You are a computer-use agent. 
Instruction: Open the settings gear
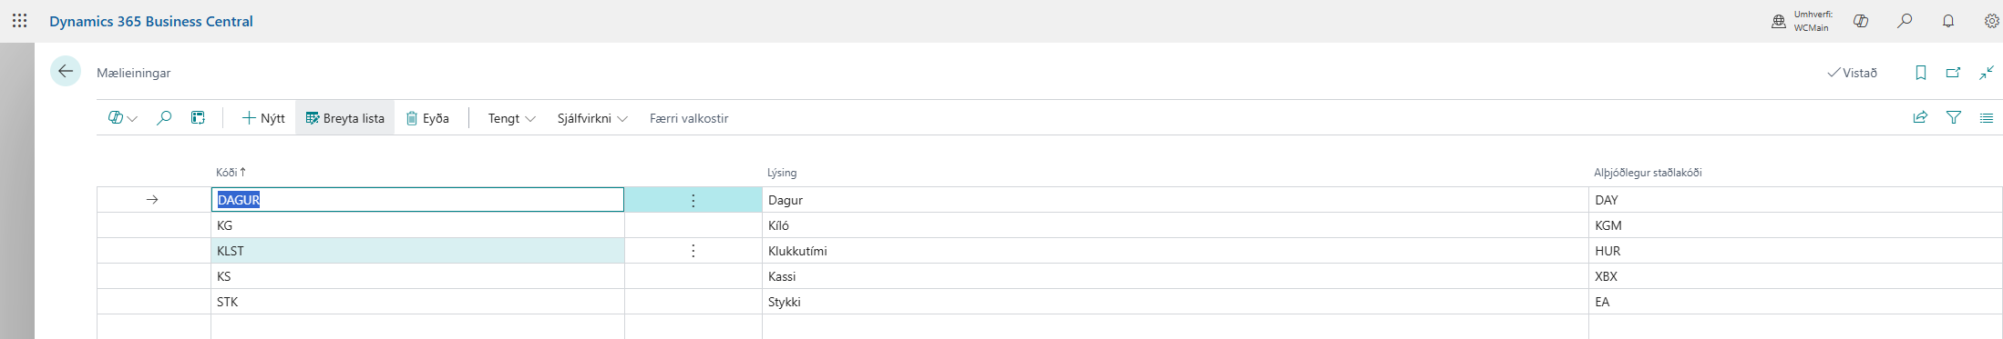(1992, 21)
